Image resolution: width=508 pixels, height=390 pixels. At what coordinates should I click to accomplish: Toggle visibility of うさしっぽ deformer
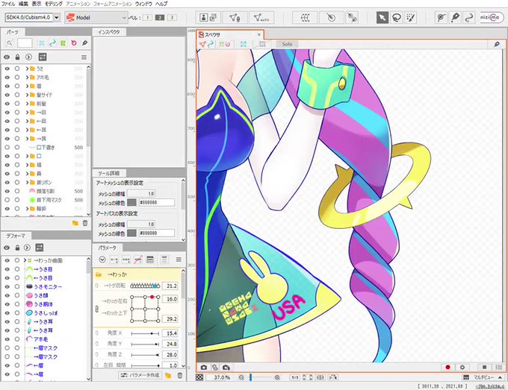(x=7, y=312)
